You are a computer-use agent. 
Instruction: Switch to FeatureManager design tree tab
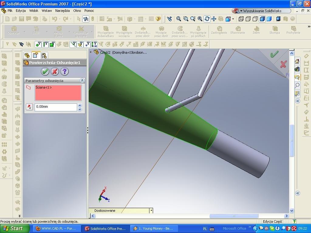(x=27, y=55)
